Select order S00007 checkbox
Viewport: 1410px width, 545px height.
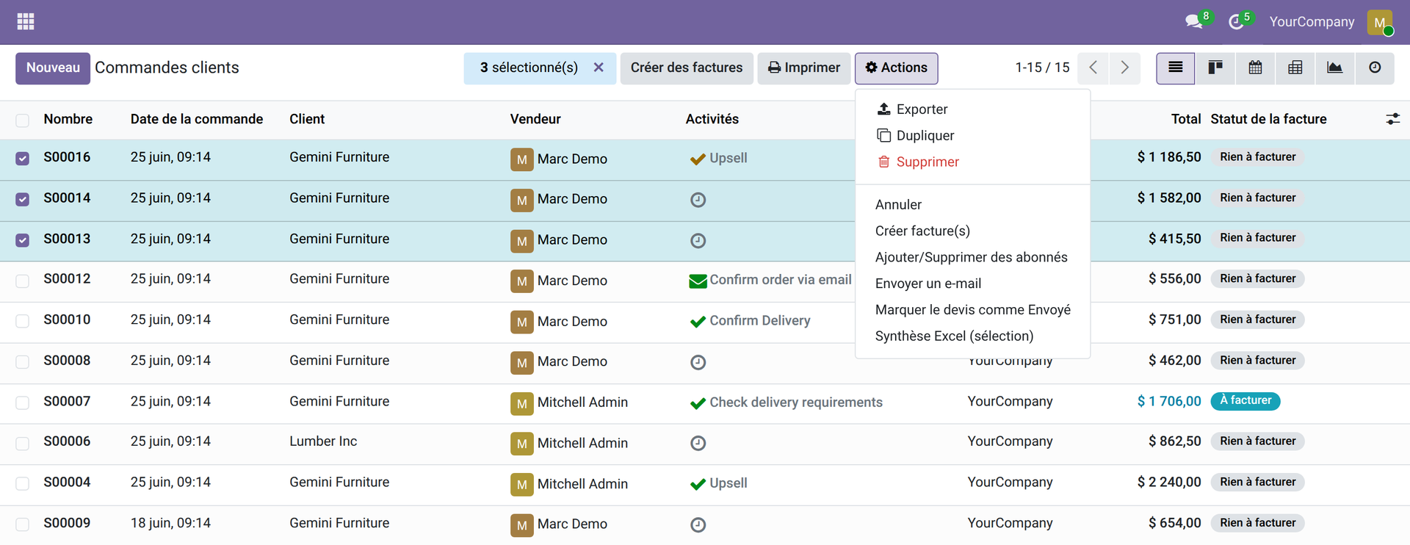pyautogui.click(x=23, y=403)
